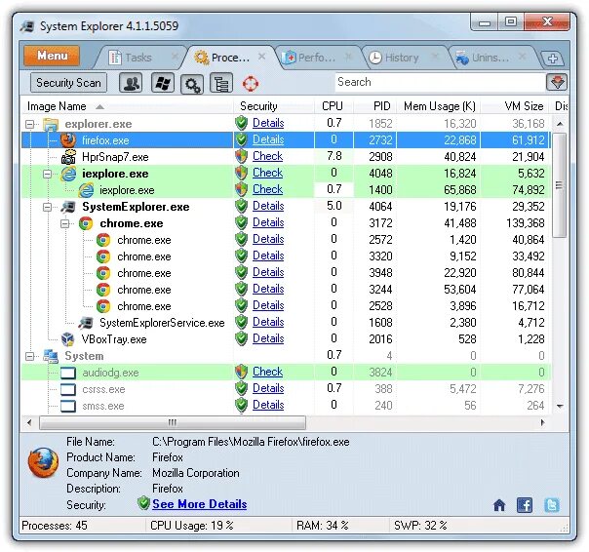Click the gears services toolbar icon
This screenshot has width=589, height=552.
pos(192,84)
